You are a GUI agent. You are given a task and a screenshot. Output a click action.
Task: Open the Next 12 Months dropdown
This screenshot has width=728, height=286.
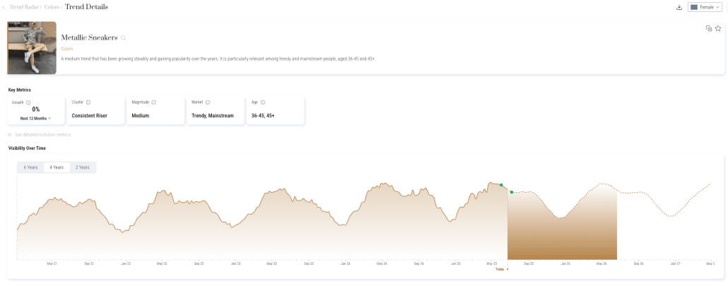point(35,118)
